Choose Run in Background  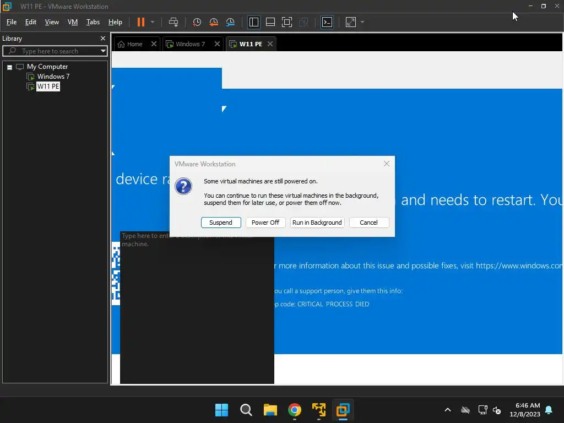(x=317, y=223)
